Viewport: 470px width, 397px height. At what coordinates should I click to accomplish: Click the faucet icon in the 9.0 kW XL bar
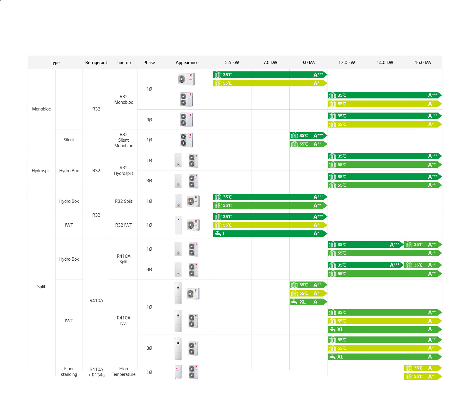click(294, 302)
